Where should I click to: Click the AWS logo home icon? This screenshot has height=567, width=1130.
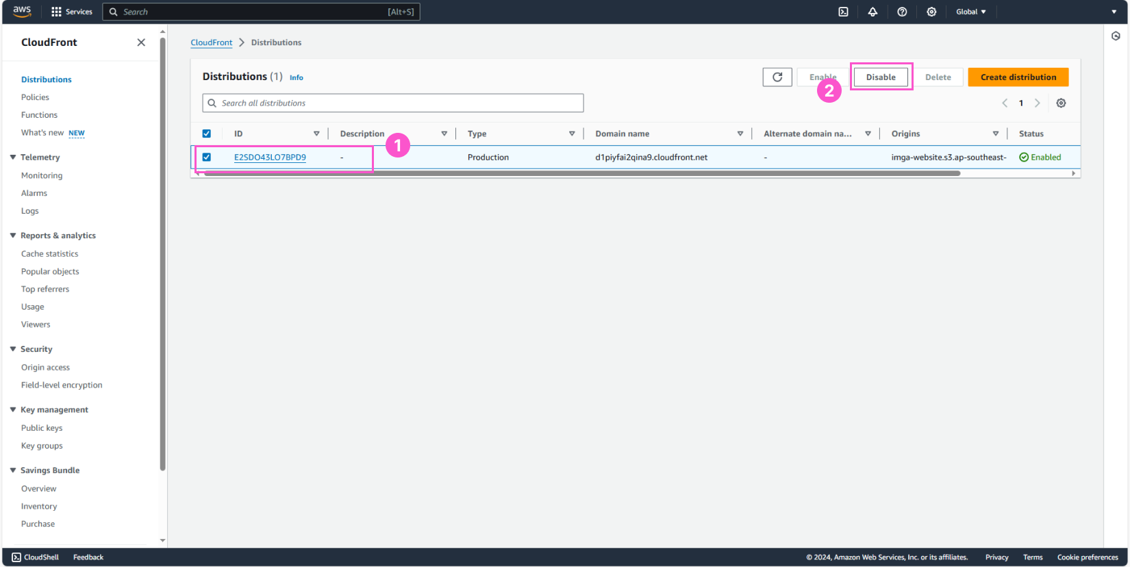[22, 11]
